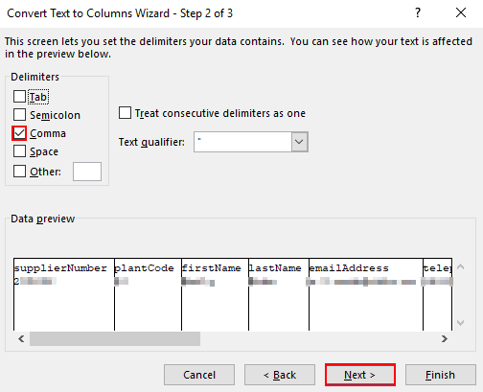
Task: Click the data preview scroll right arrow
Action: [445, 338]
